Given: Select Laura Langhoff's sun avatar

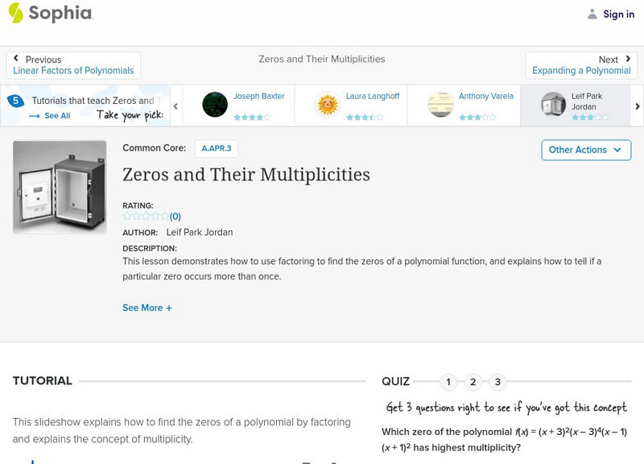Looking at the screenshot, I should [x=328, y=105].
